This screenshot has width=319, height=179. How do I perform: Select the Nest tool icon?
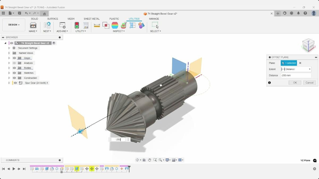click(47, 25)
